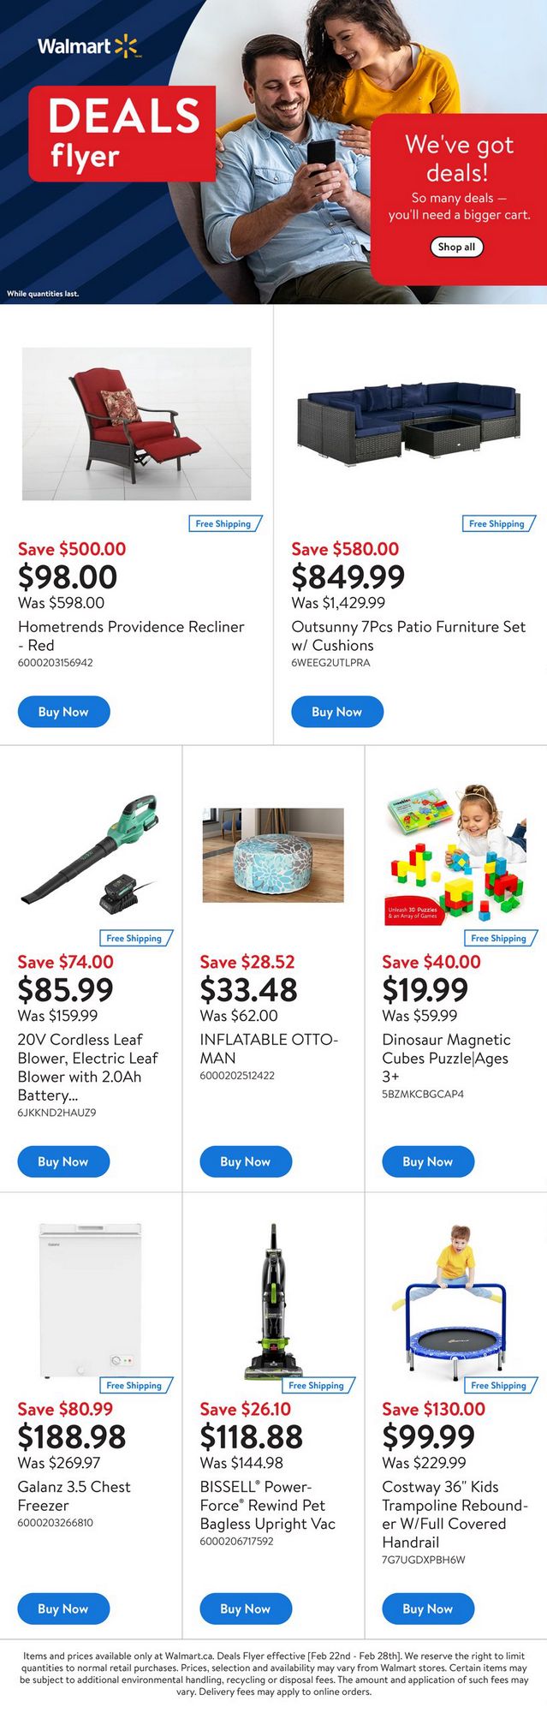Viewport: 547px width, 1713px height.
Task: Click the Galanz chest freezer image
Action: (x=90, y=1299)
